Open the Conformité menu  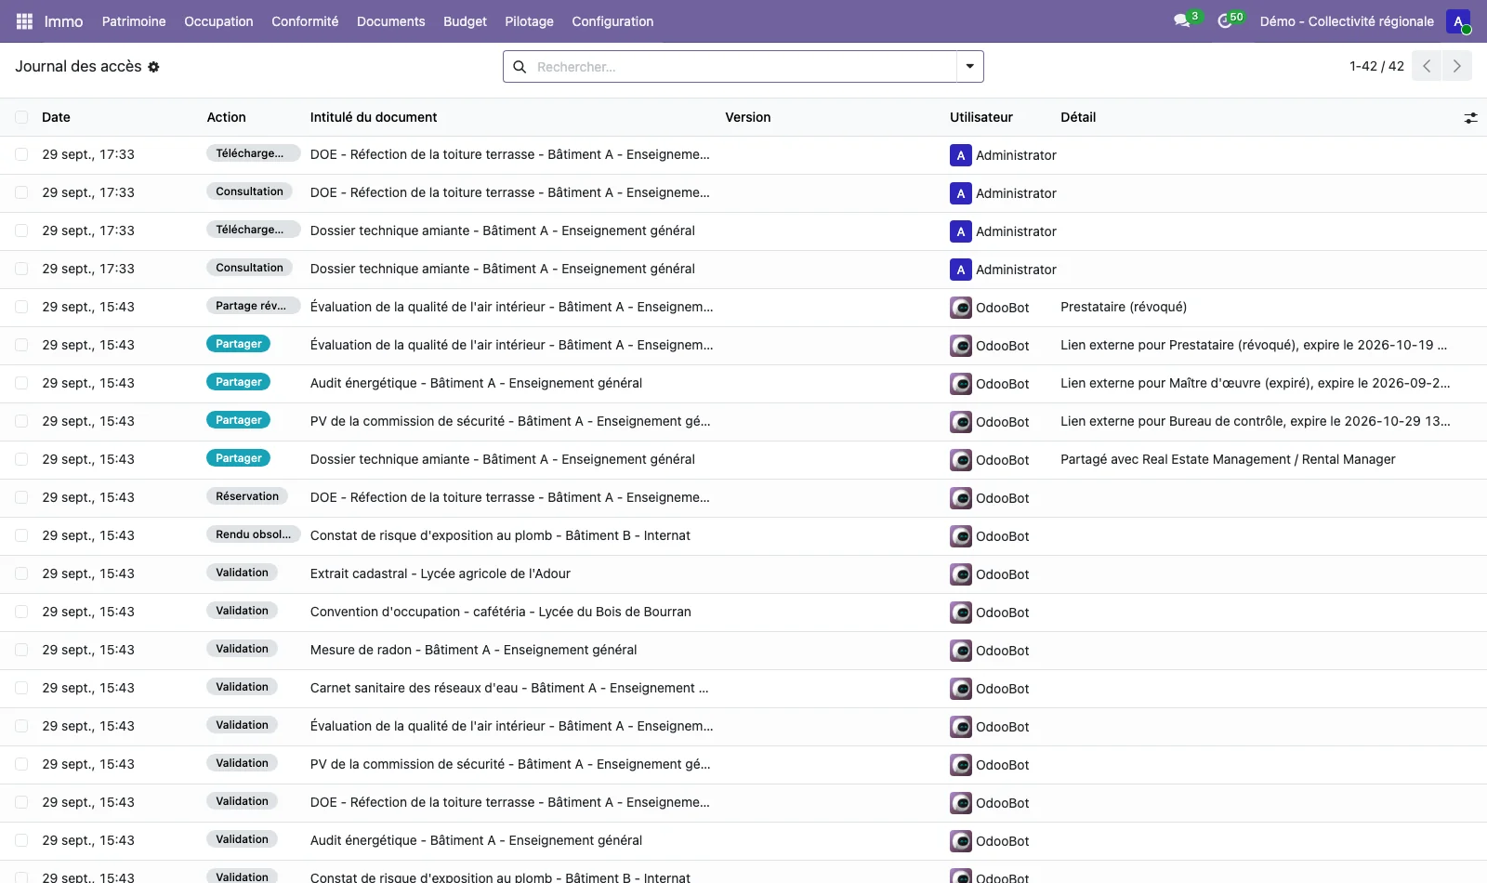click(305, 21)
